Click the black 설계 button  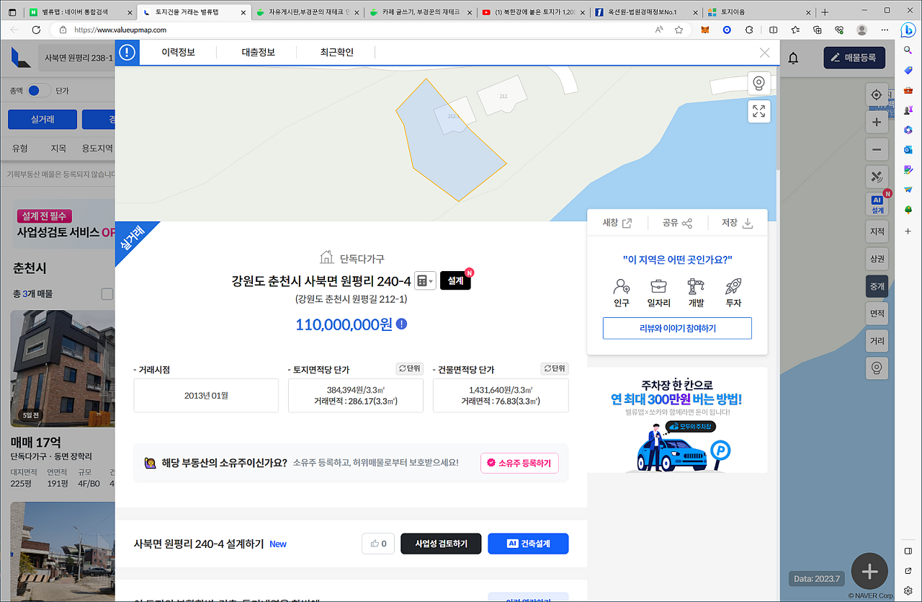tap(455, 281)
